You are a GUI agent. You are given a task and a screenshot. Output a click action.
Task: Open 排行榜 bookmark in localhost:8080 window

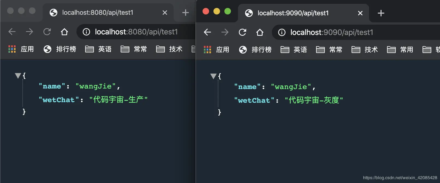[60, 49]
